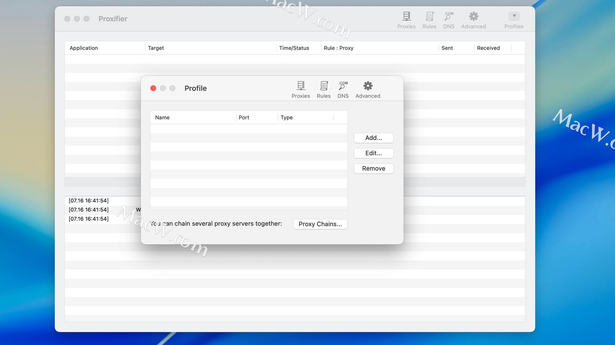Sort proxy list by Port column
Screen dimensions: 615x345
tap(256, 118)
